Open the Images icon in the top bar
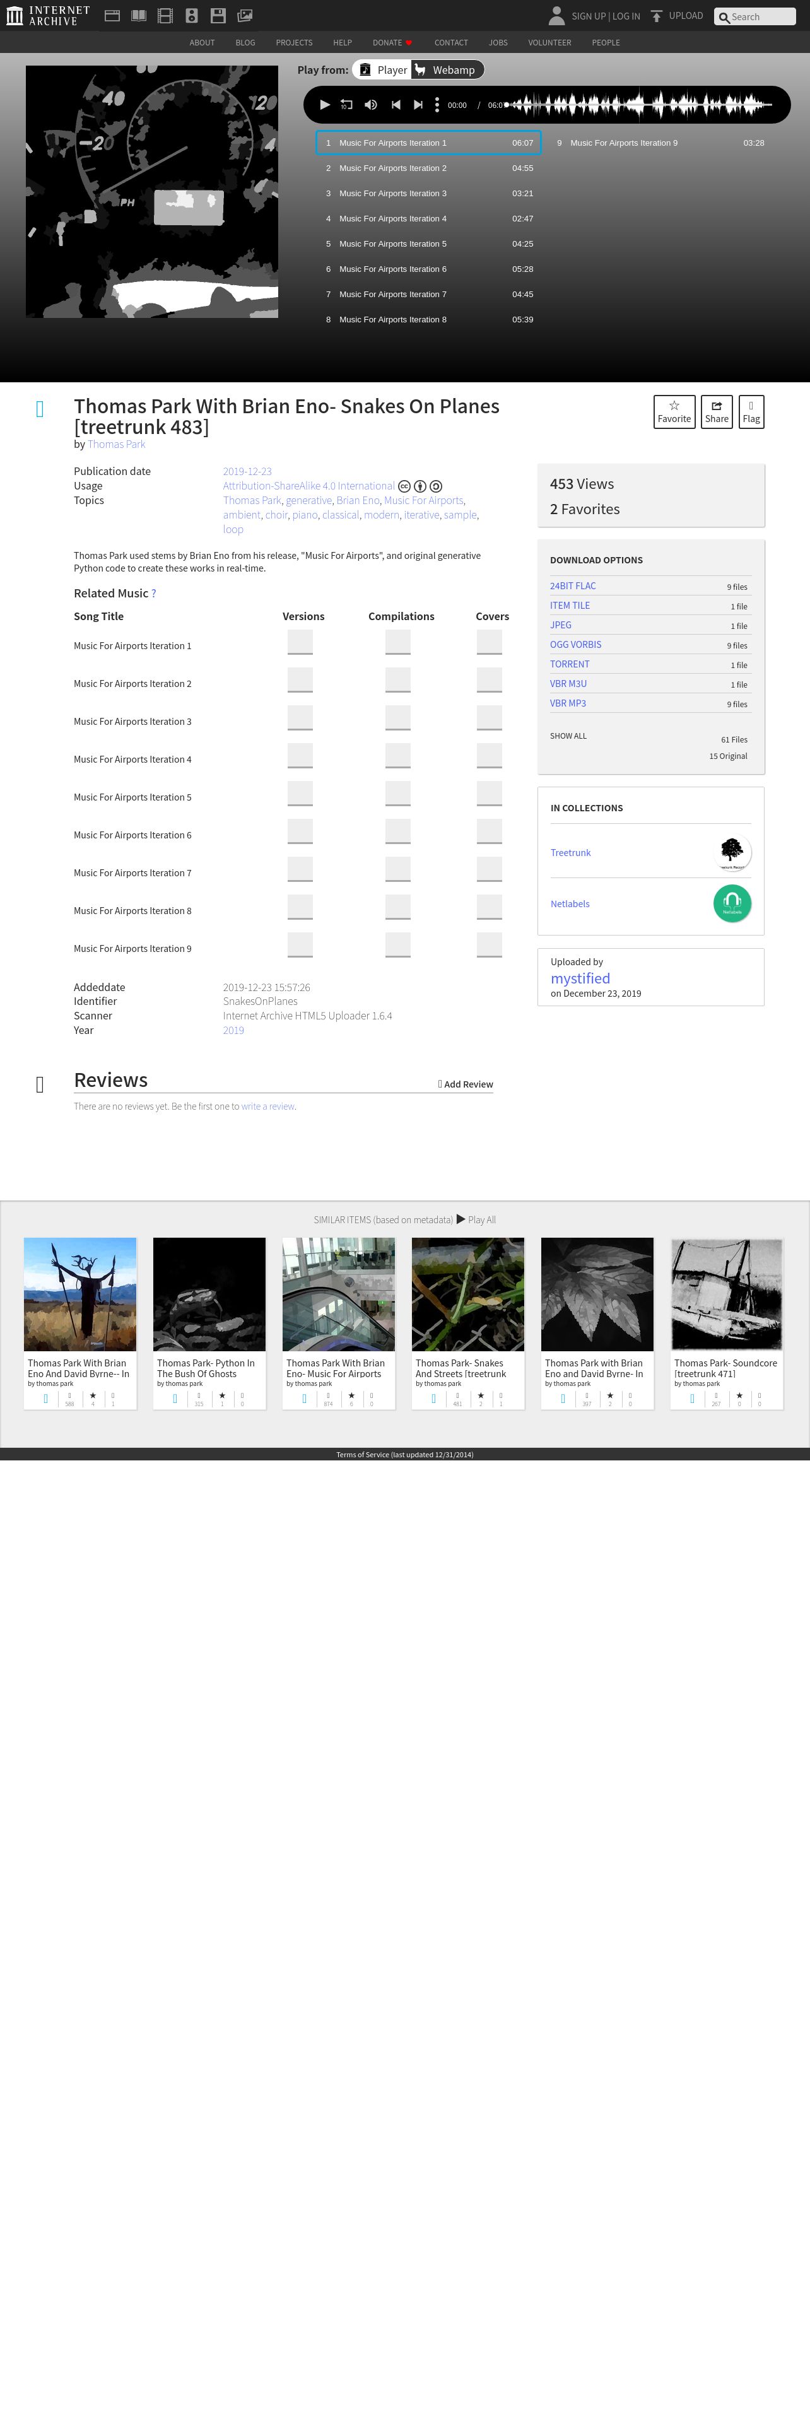Screen dimensions: 810x2430 tap(244, 15)
